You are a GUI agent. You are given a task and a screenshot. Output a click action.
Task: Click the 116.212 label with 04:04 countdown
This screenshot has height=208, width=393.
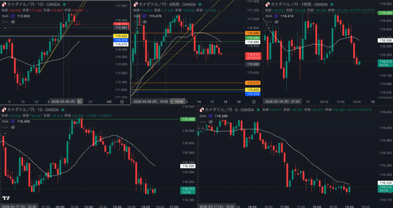(x=385, y=189)
